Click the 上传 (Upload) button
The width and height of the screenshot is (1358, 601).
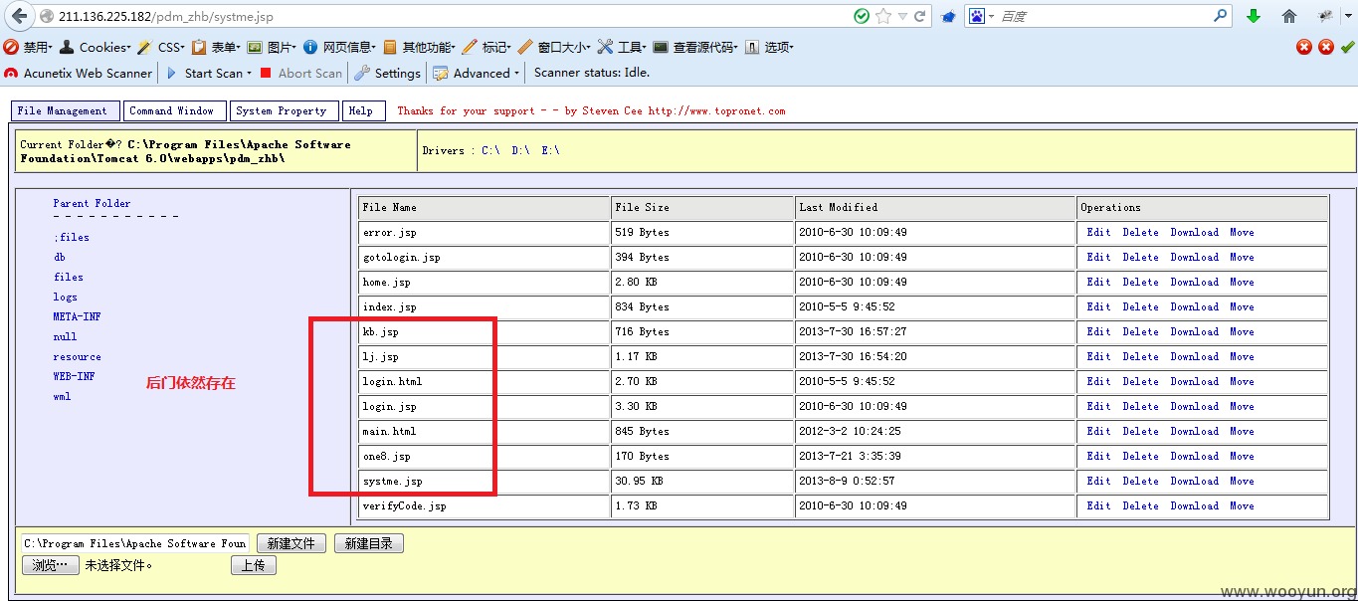(x=254, y=565)
